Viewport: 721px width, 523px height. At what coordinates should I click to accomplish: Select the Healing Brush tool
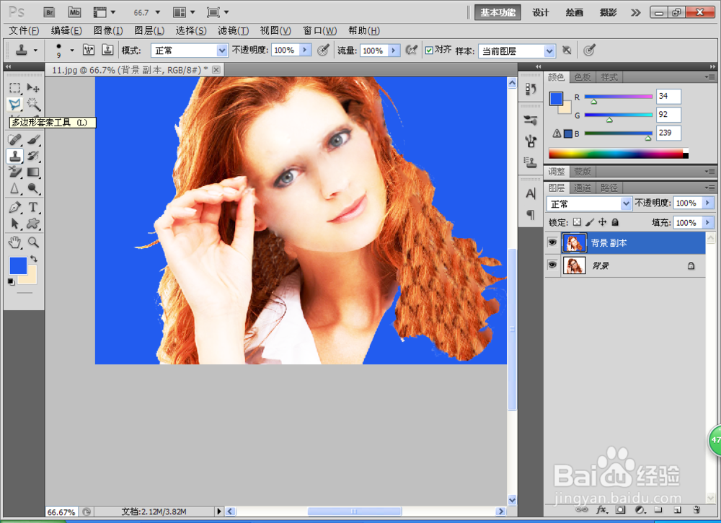pos(14,139)
